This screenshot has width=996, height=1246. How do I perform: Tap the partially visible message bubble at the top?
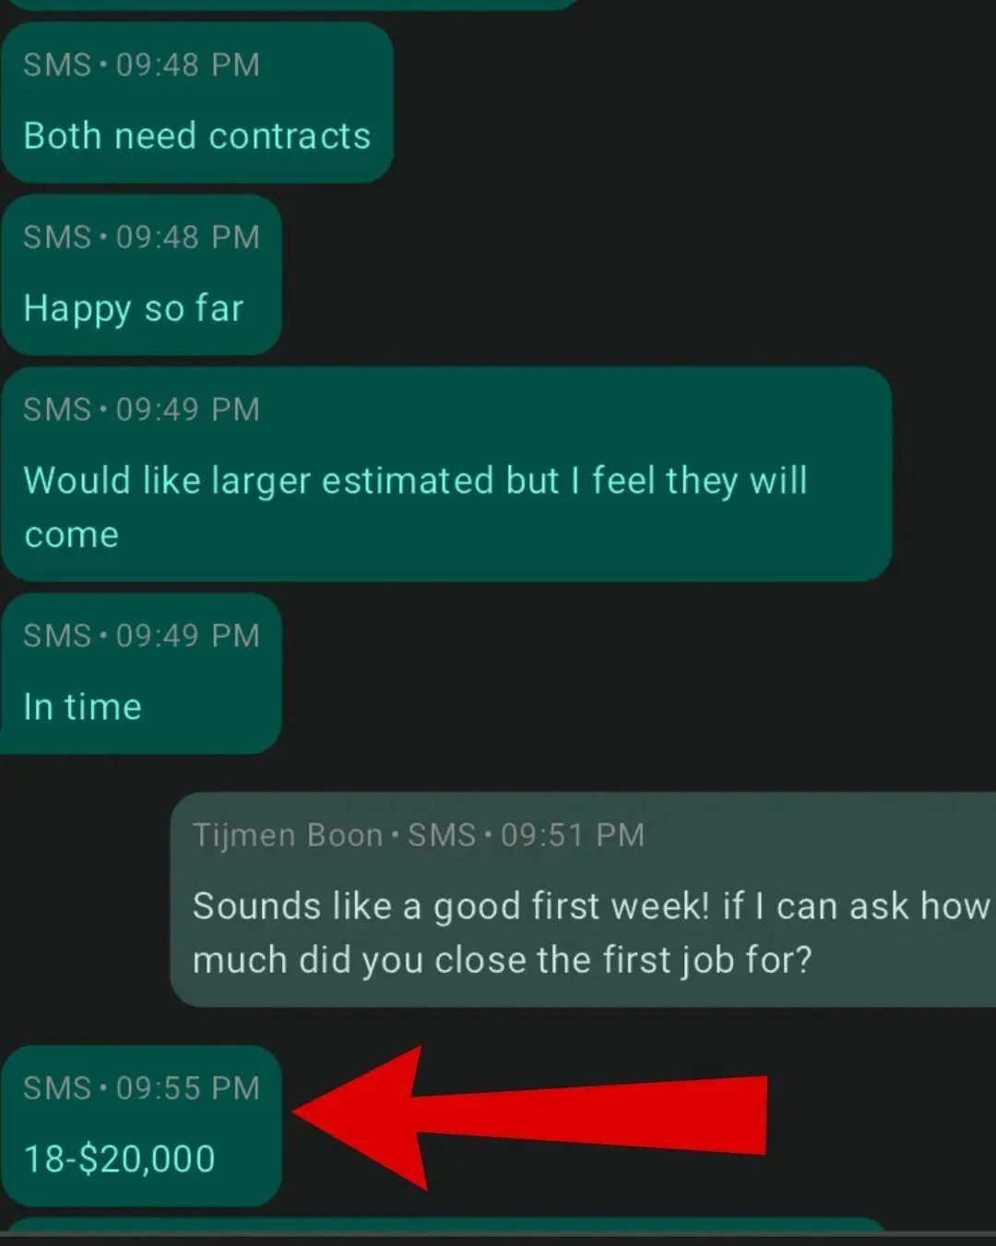point(290,5)
